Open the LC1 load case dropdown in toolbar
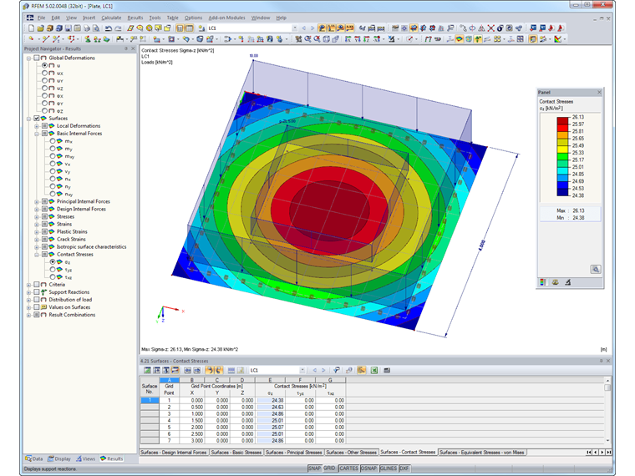This screenshot has height=476, width=635. pos(293,28)
